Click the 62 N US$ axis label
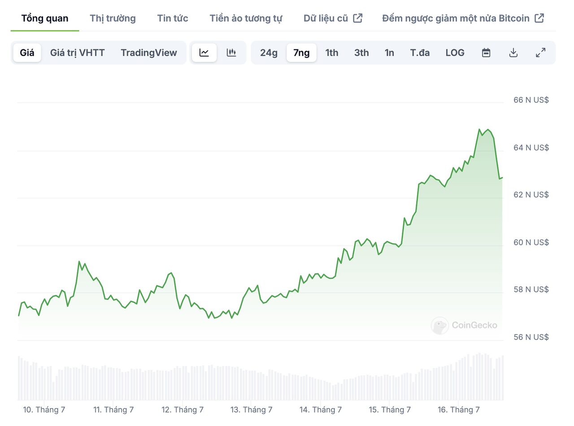This screenshot has height=426, width=574. (531, 195)
